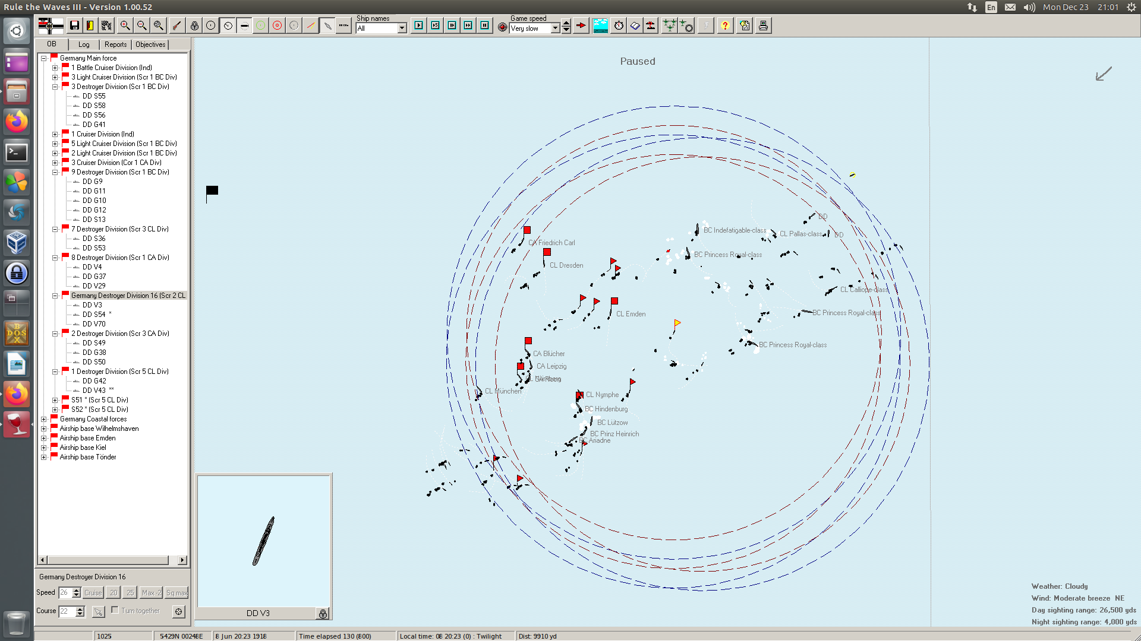Click the lock icon beside DD V3
The height and width of the screenshot is (641, 1141).
323,614
